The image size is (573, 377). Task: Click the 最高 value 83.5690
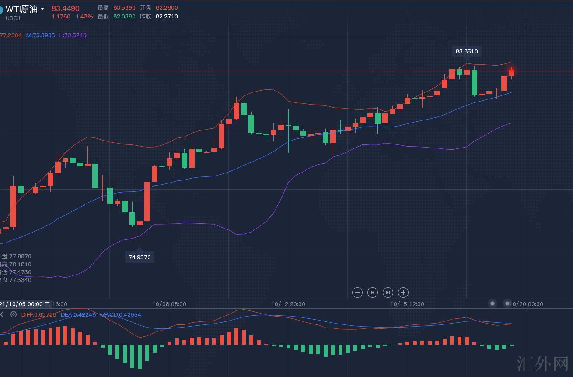click(124, 8)
